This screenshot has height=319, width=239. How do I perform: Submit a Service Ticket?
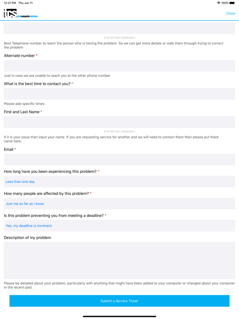(119, 301)
